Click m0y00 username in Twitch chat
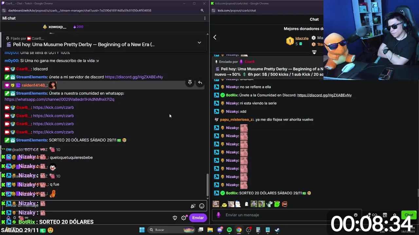419x235 pixels. pyautogui.click(x=11, y=61)
